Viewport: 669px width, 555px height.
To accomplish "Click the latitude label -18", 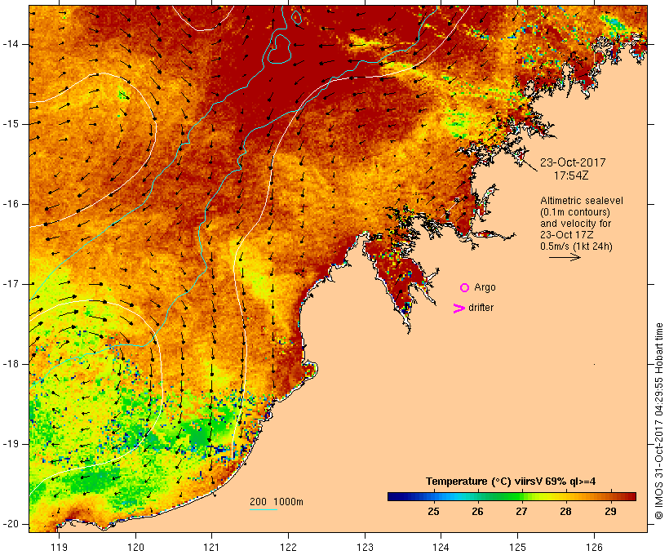I will 11,364.
